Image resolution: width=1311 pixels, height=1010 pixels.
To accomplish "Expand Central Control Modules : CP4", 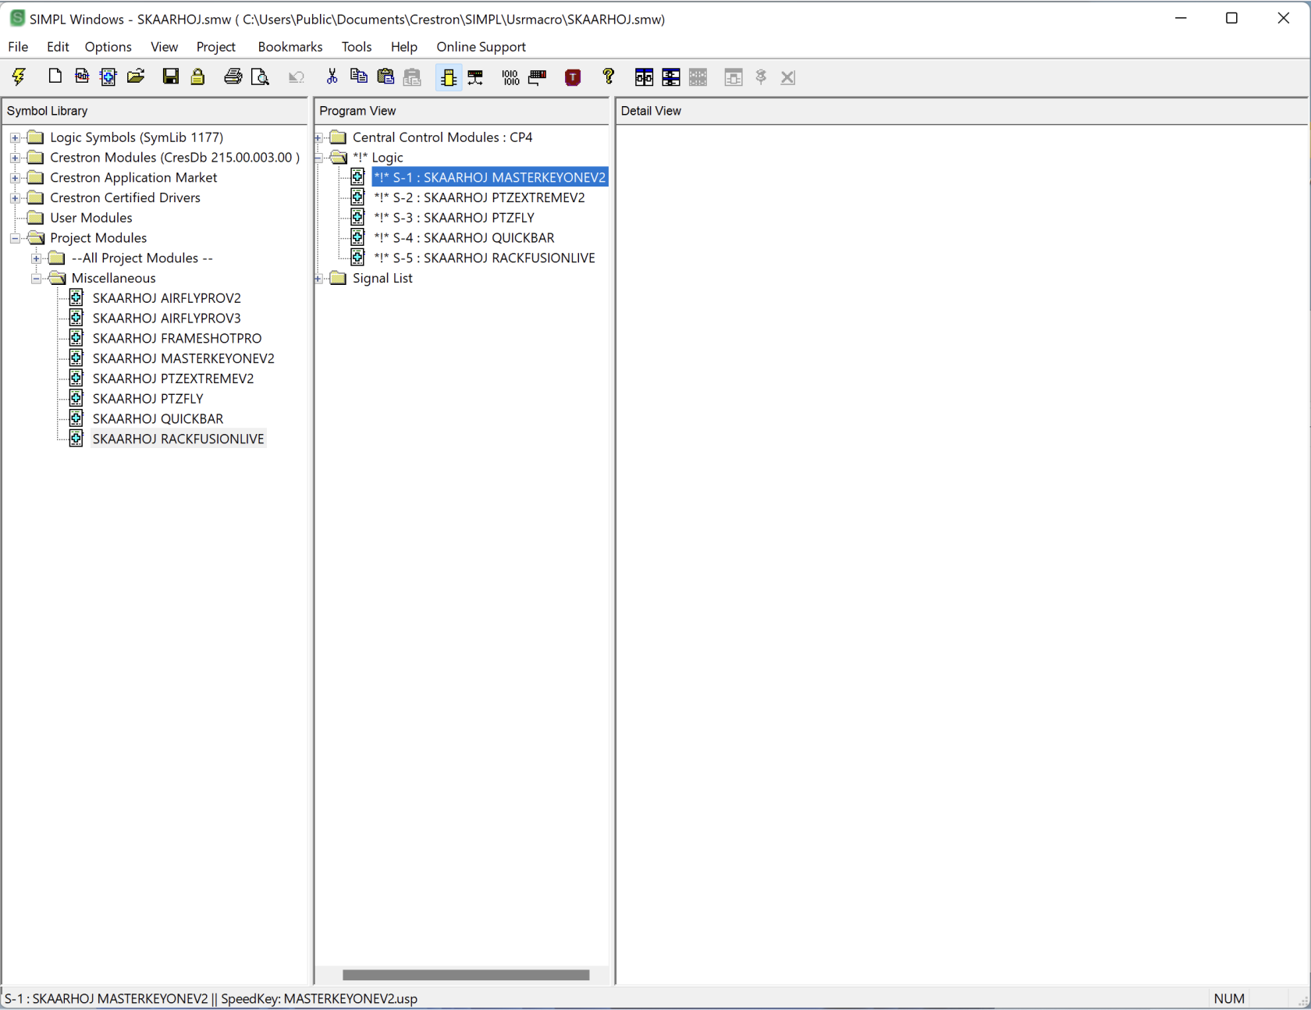I will click(x=318, y=137).
